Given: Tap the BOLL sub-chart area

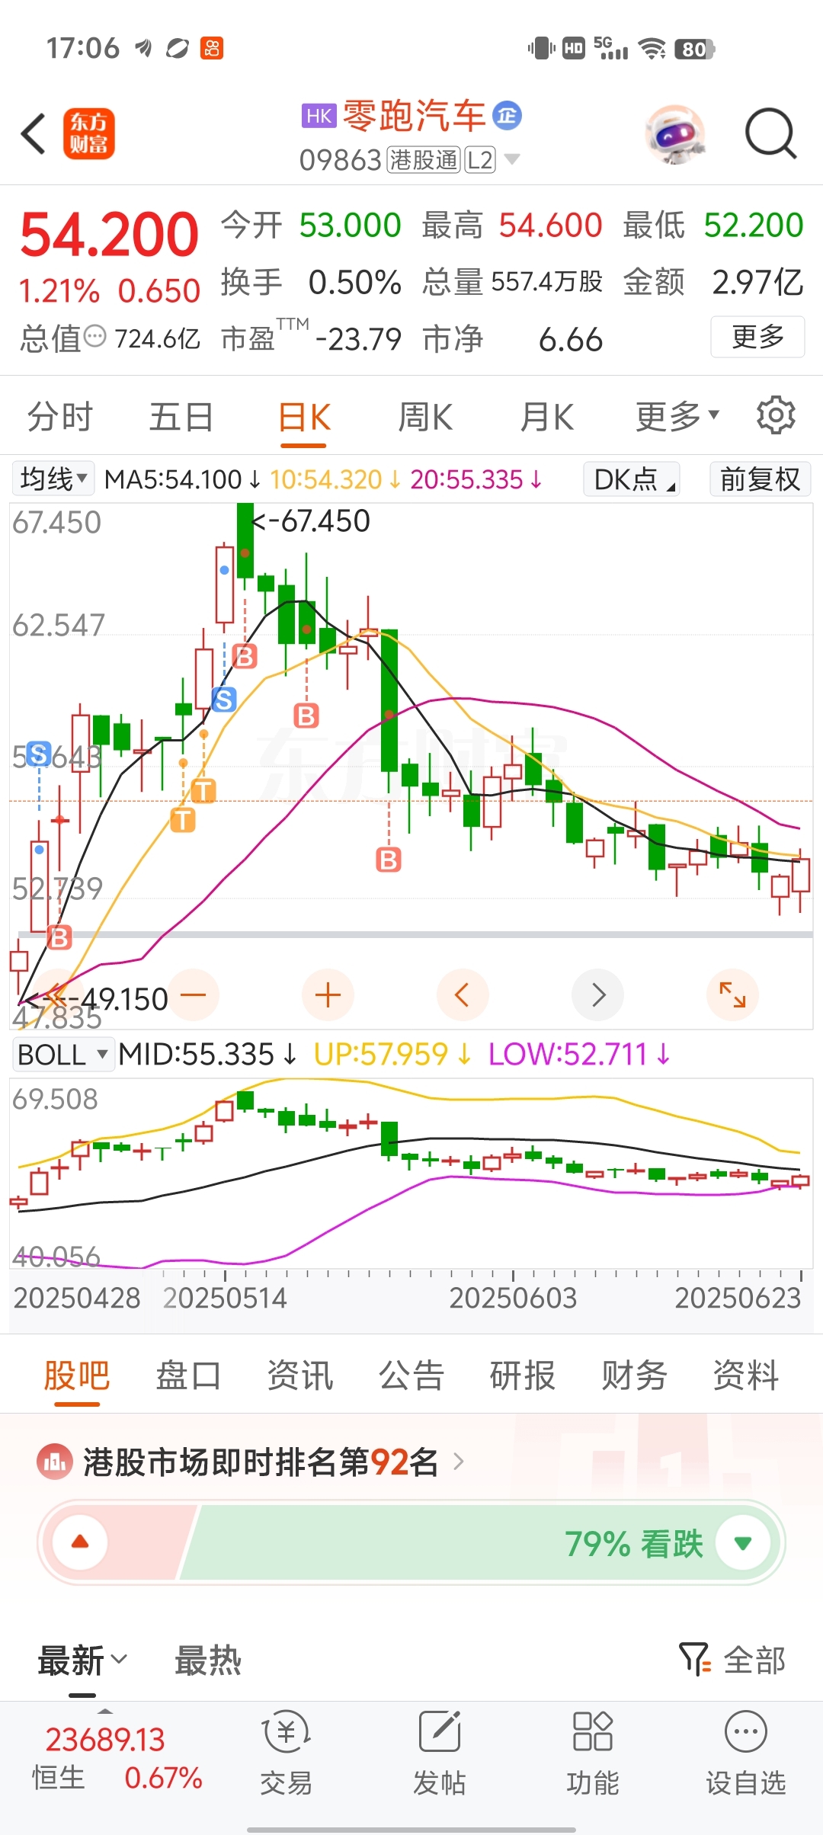Looking at the screenshot, I should pos(411,1174).
